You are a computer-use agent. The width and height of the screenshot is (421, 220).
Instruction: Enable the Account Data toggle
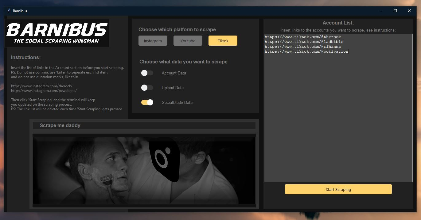147,73
